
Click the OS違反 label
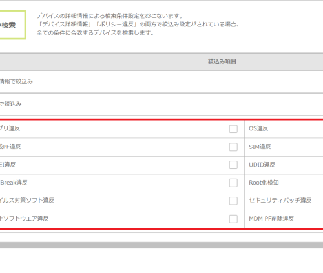[x=258, y=128]
